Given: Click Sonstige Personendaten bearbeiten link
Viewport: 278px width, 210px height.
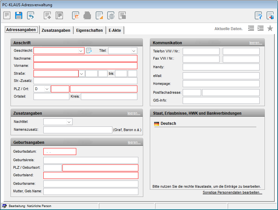Looking at the screenshot, I should click(x=232, y=192).
